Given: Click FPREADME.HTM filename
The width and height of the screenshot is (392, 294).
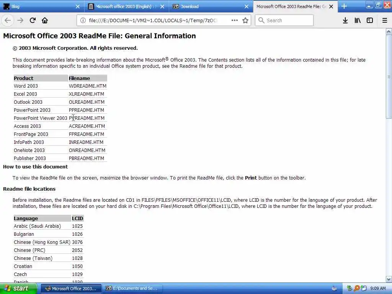Looking at the screenshot, I should (x=87, y=134).
